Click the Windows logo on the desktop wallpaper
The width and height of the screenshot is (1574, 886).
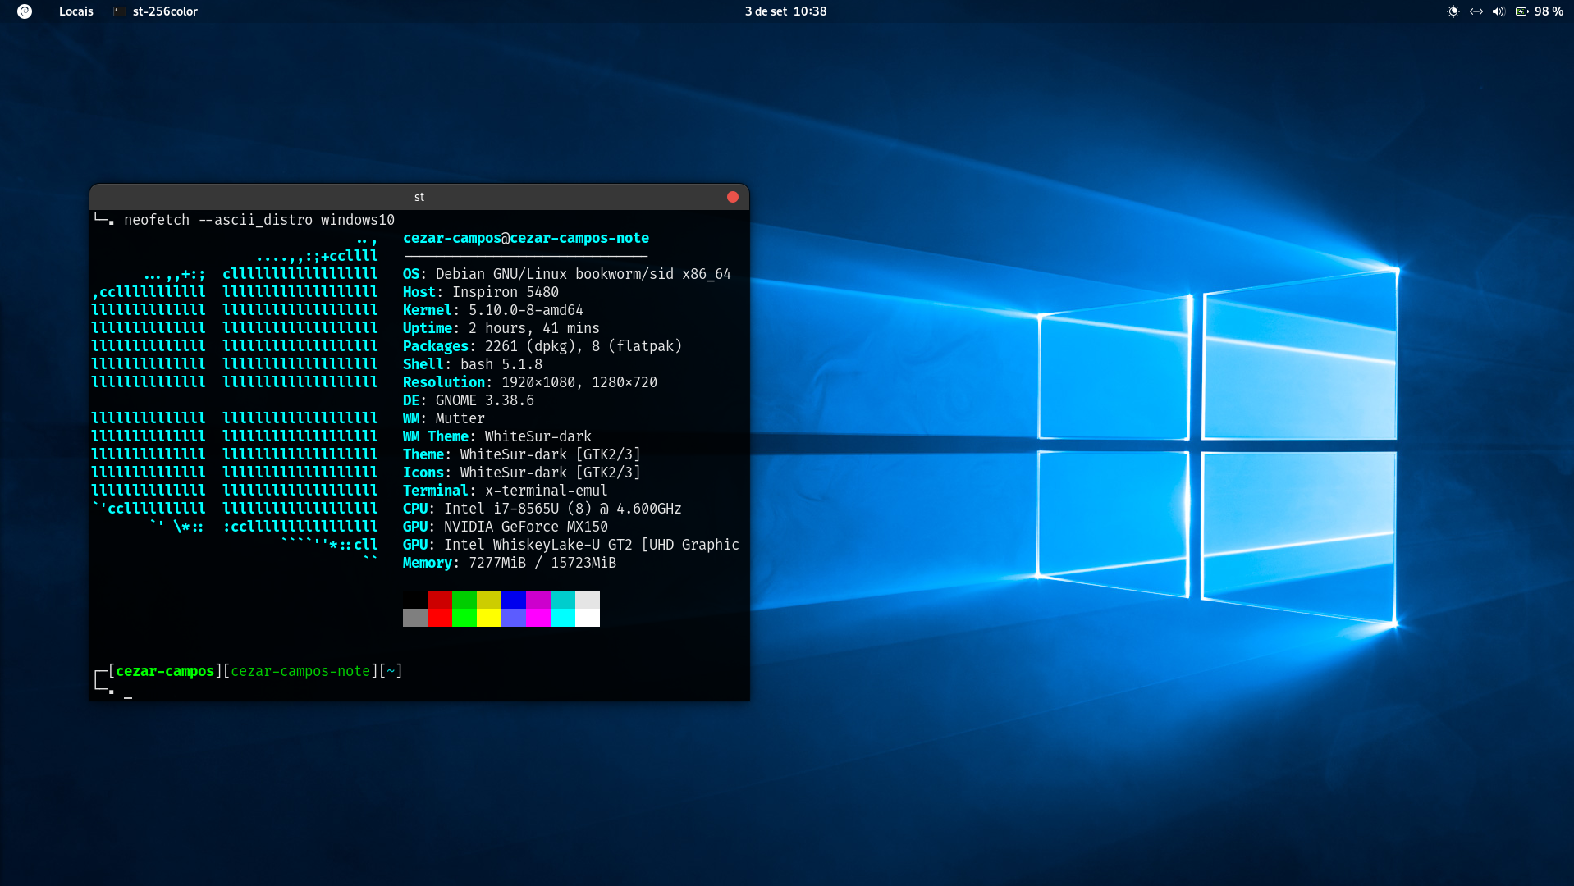click(1217, 445)
